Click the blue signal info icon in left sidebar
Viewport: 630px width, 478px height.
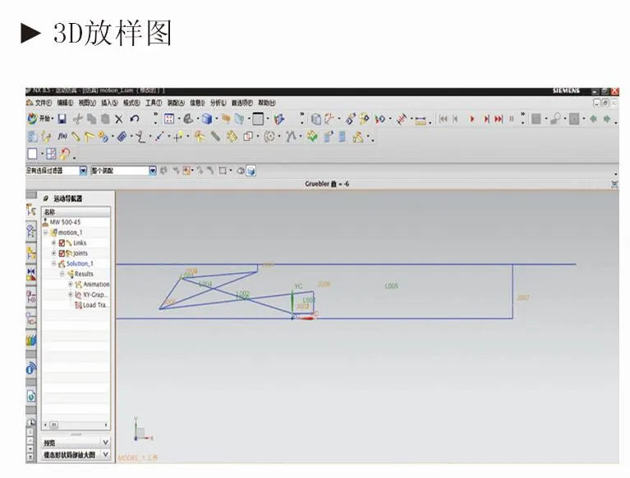pos(31,367)
